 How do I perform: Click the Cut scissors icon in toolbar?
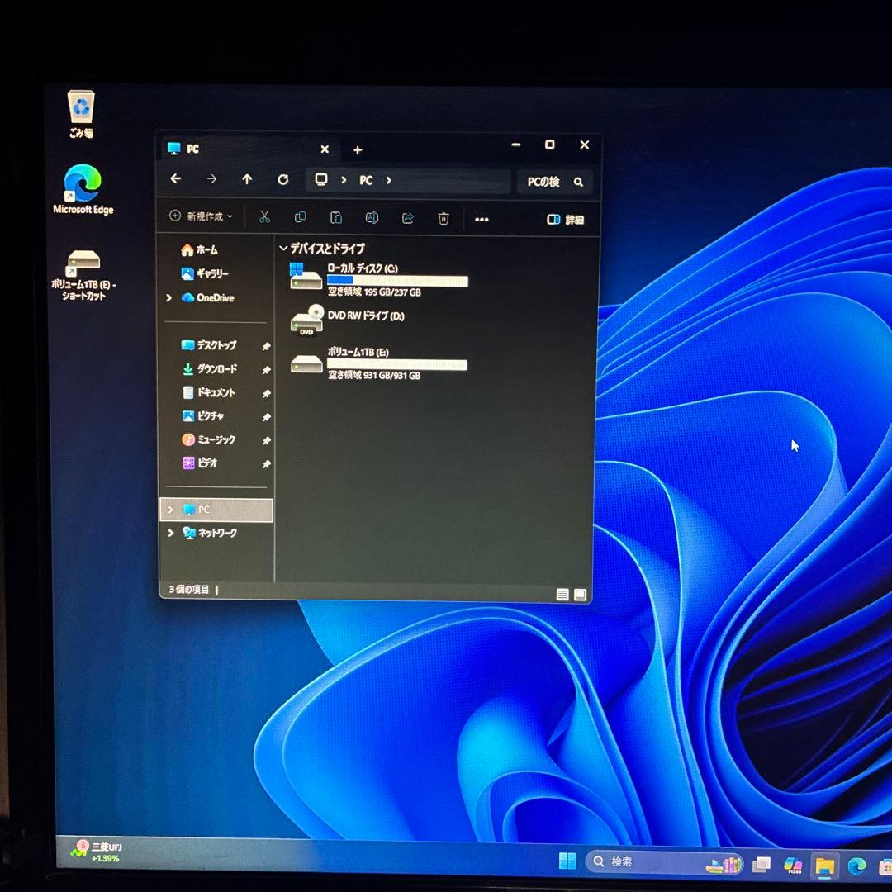pyautogui.click(x=264, y=217)
